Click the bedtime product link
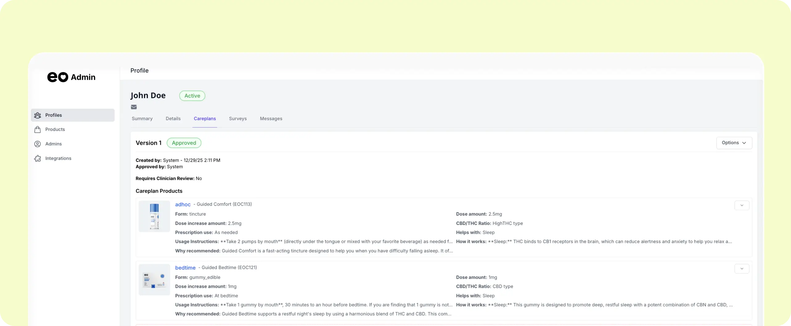The image size is (791, 326). click(x=185, y=268)
